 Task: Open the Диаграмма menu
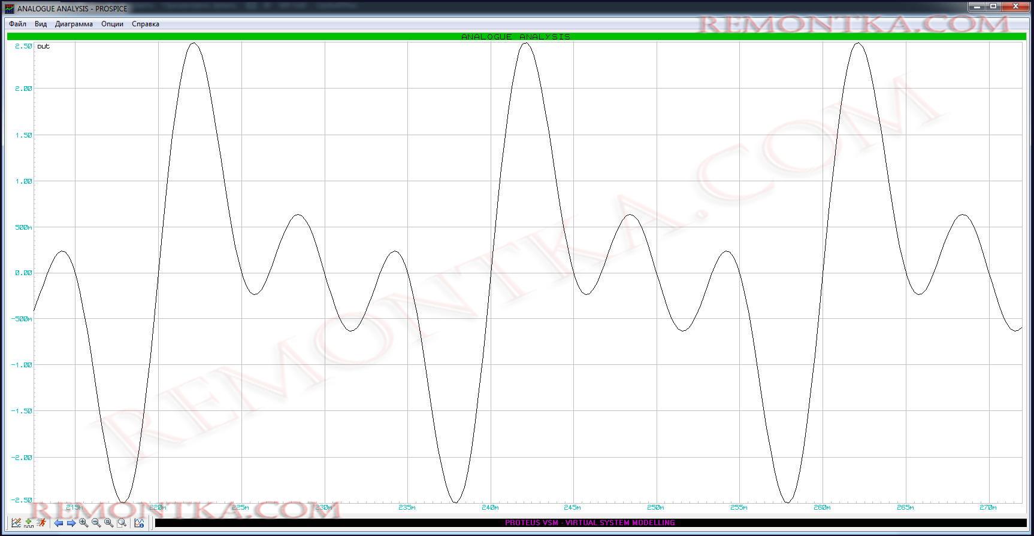(x=74, y=24)
